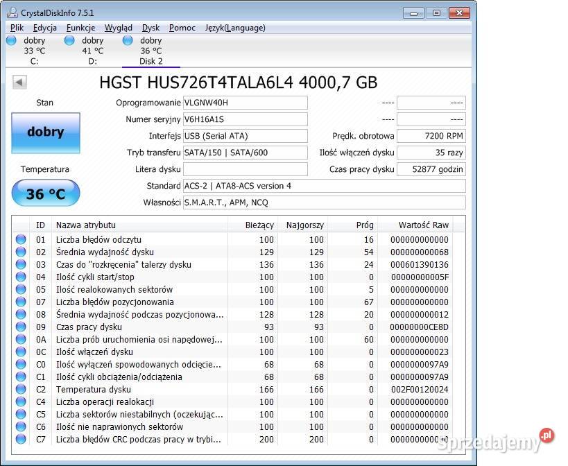Click raw value 002F00120024
The image size is (568, 466).
420,389
